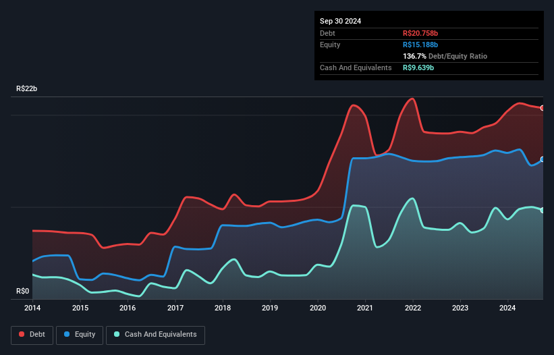Click the blue Equity data point marker
Viewport: 554px width, 355px height.
coord(543,159)
